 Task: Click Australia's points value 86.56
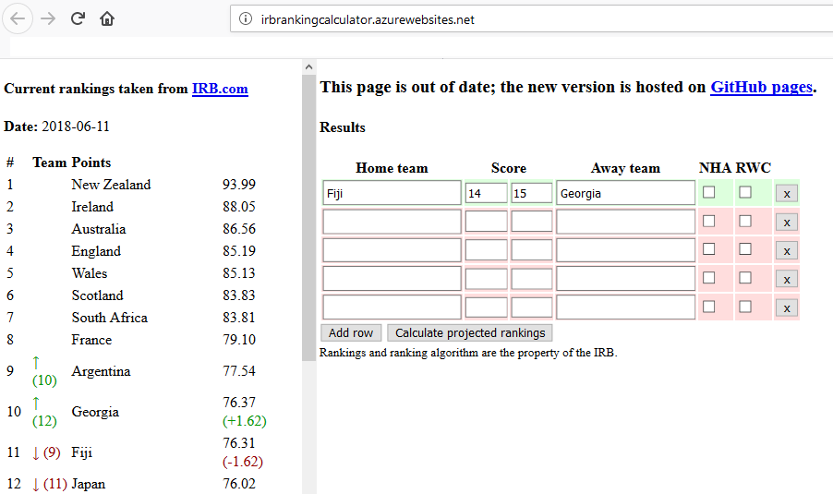[x=239, y=229]
